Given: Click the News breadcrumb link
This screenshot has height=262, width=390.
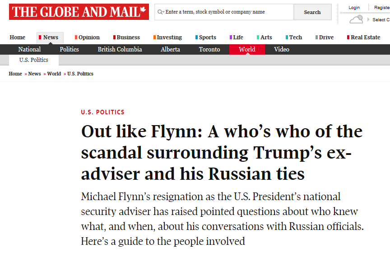Looking at the screenshot, I should click(35, 74).
